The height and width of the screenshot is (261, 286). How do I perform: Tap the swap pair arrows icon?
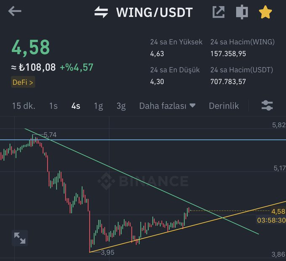[101, 12]
